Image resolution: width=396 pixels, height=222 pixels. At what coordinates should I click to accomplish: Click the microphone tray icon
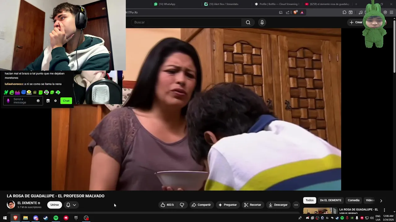[x=357, y=218]
